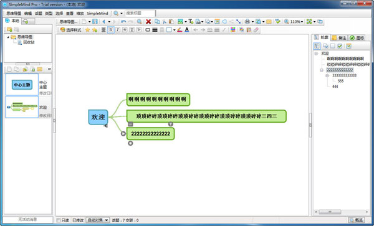Collapse the 欢迎 node in outline tree

point(316,54)
